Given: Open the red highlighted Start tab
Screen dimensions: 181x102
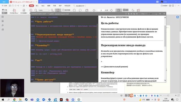Looking at the screenshot, I should click(31, 6).
